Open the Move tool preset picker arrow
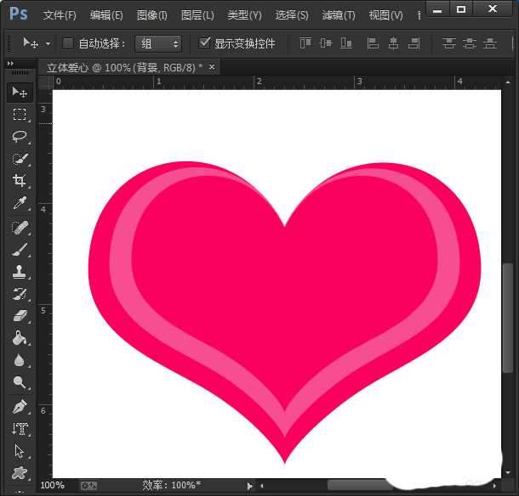Screen dimensions: 519x496 tap(48, 43)
